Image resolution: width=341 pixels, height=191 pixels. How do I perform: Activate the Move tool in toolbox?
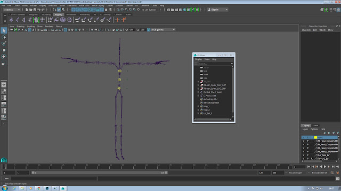(x=4, y=50)
